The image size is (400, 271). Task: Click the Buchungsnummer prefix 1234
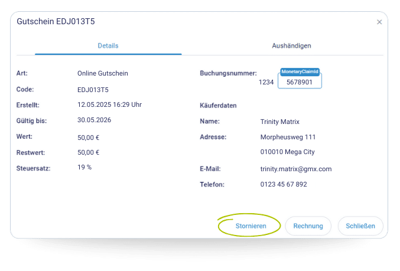tap(266, 82)
